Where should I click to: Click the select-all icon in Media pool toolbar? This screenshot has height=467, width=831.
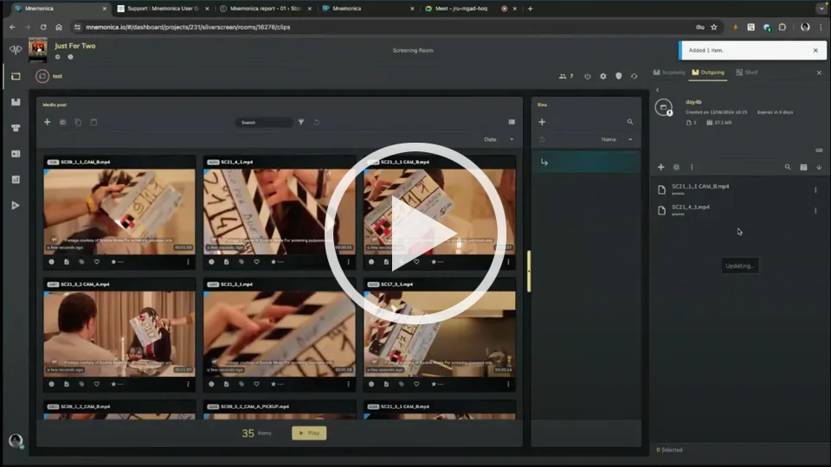click(x=62, y=122)
